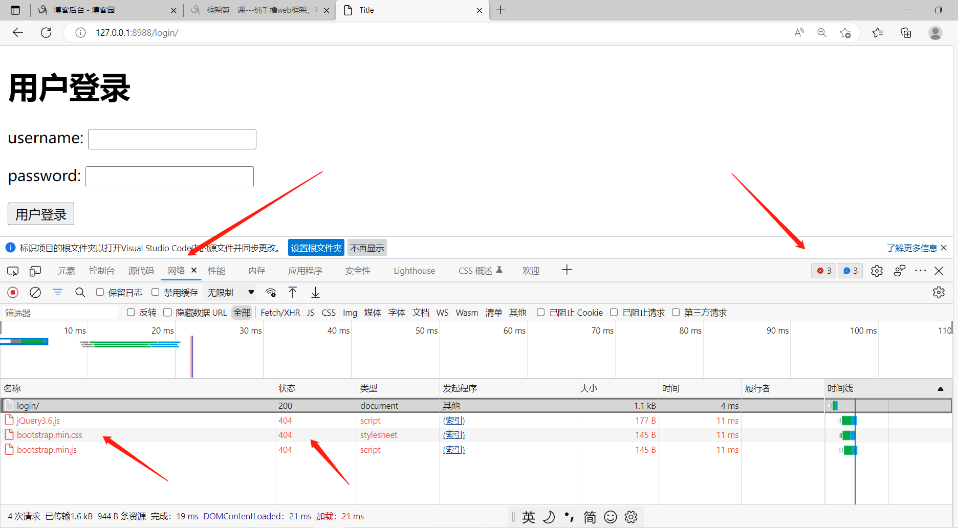Select the login/ request row
The image size is (958, 528).
[476, 406]
